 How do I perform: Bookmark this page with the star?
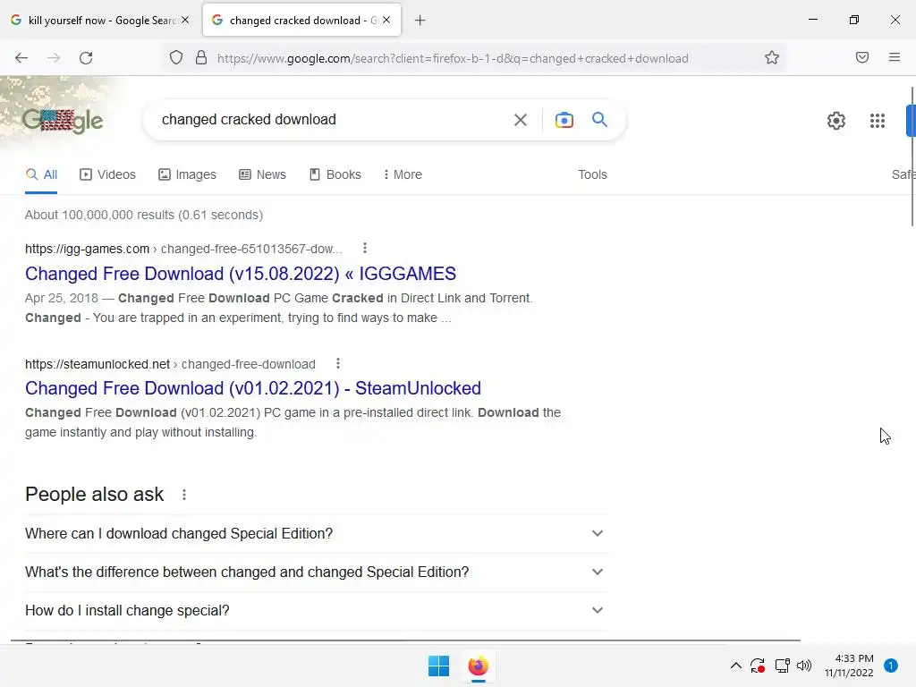click(x=772, y=57)
